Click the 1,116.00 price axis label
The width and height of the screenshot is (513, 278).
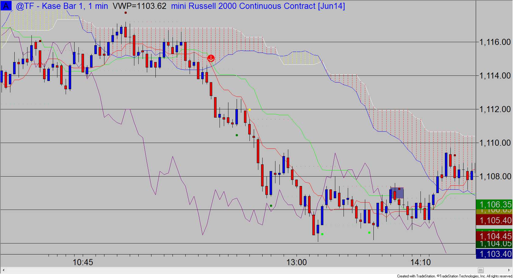pyautogui.click(x=495, y=42)
